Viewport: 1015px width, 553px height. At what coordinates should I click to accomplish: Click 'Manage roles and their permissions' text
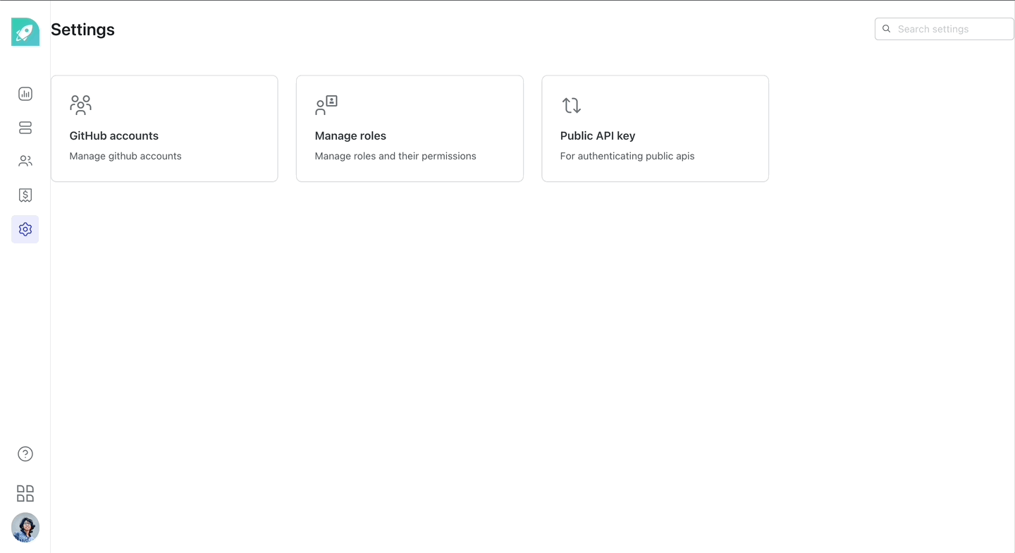pyautogui.click(x=395, y=156)
